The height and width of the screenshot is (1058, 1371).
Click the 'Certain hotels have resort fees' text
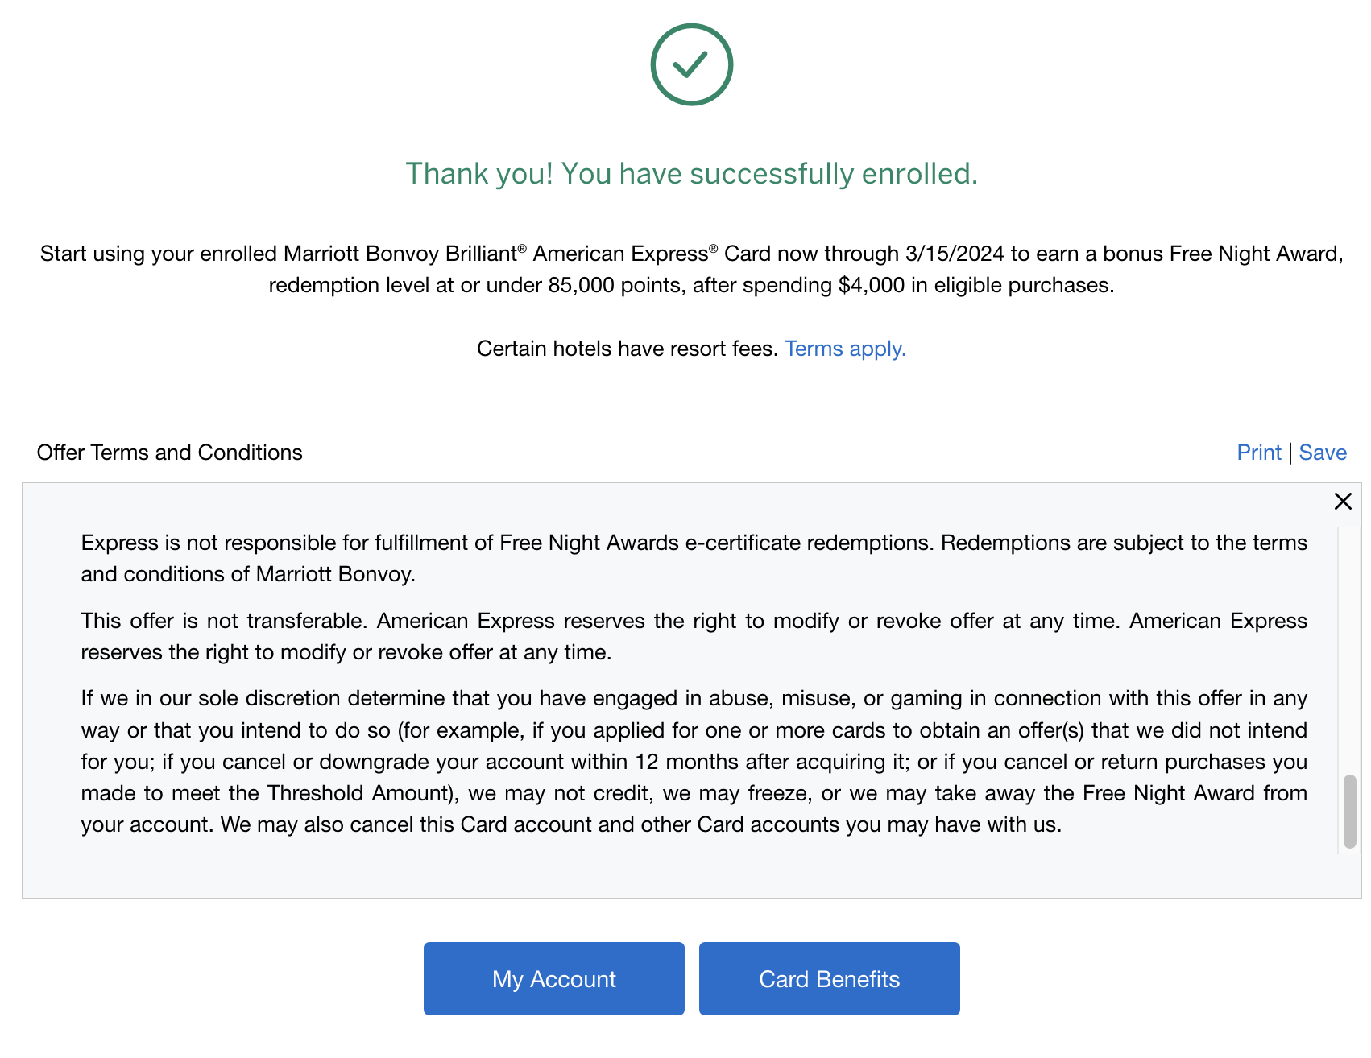pyautogui.click(x=627, y=349)
